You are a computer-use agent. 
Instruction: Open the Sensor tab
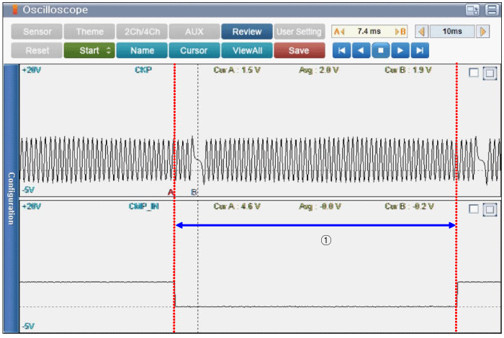37,32
